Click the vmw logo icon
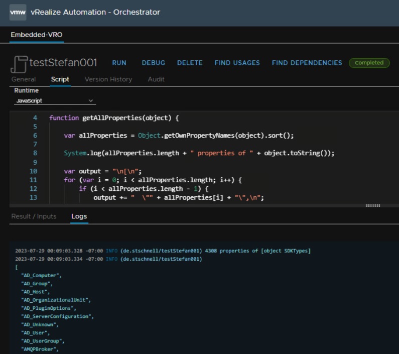The image size is (399, 354). click(x=18, y=12)
